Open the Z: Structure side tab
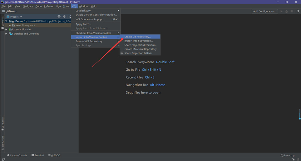The image size is (301, 161). [x=2, y=143]
